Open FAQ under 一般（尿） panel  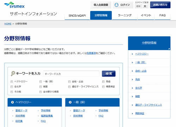click(101, 116)
